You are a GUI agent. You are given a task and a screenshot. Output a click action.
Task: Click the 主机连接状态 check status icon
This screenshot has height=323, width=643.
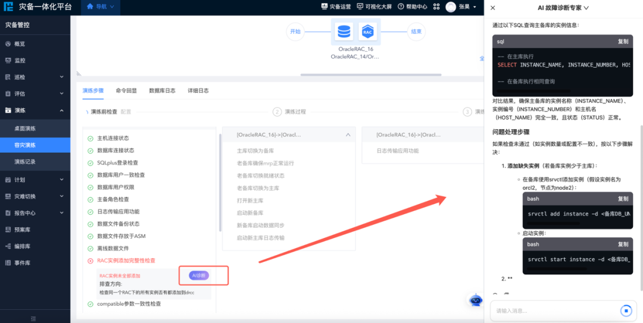coord(90,138)
